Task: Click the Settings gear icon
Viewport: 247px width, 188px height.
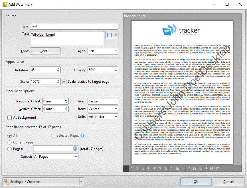Action: (x=6, y=182)
